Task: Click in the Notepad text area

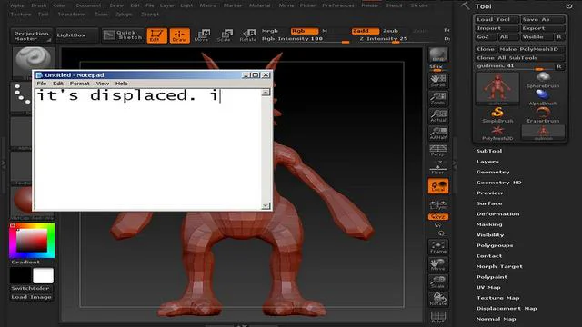Action: (148, 149)
